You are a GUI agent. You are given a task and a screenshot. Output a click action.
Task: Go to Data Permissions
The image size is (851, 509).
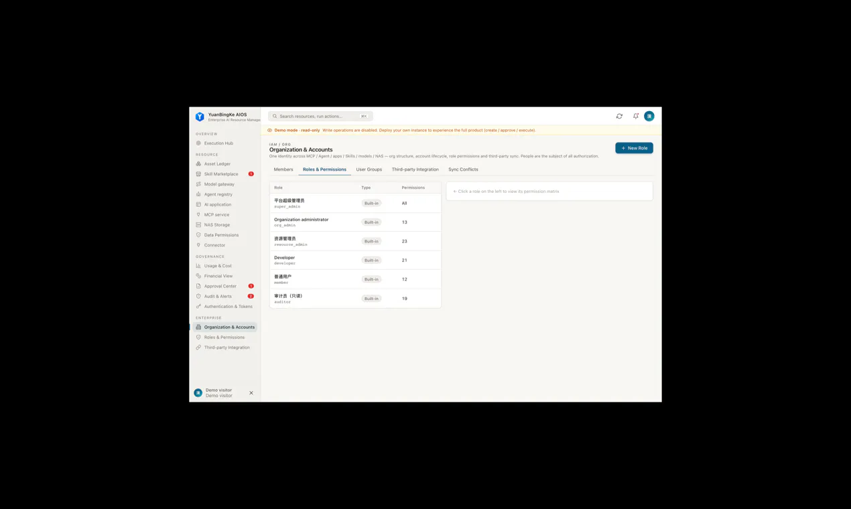click(225, 235)
